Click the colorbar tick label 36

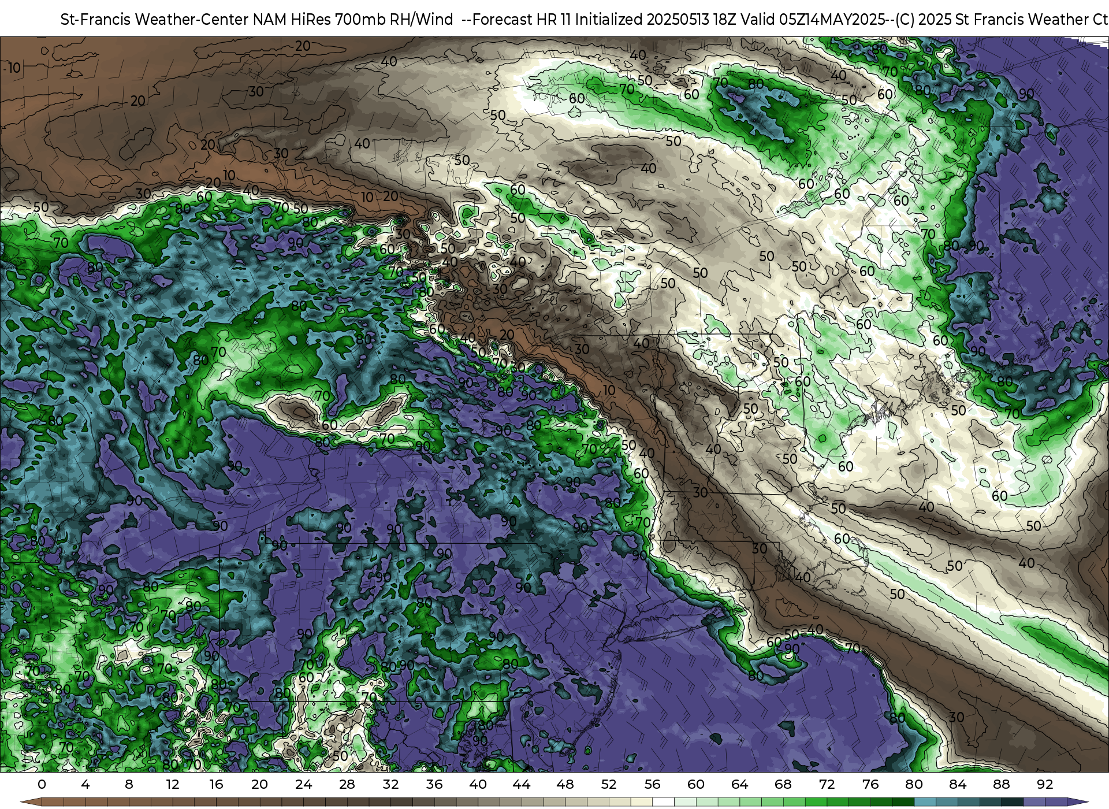[434, 784]
